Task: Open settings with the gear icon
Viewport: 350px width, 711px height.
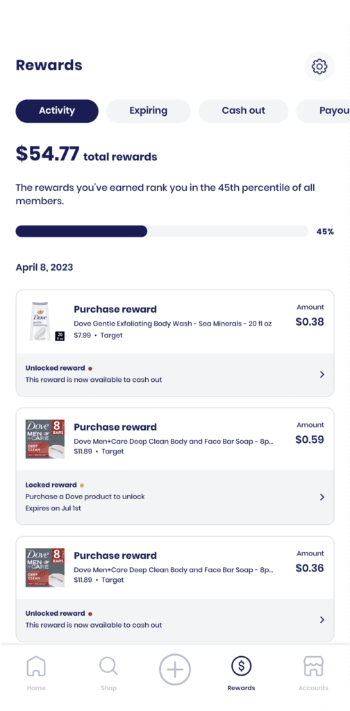Action: [319, 67]
